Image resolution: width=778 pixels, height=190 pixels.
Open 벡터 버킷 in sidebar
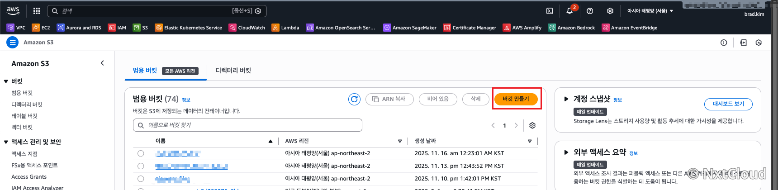(22, 127)
